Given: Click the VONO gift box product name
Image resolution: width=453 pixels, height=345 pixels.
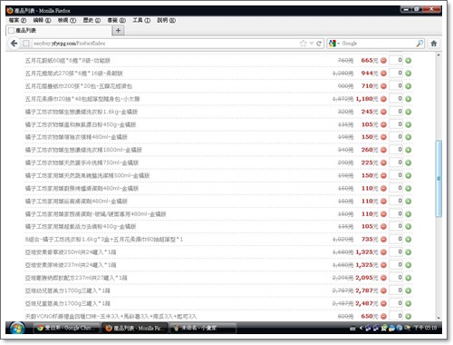Looking at the screenshot, I should 111,316.
